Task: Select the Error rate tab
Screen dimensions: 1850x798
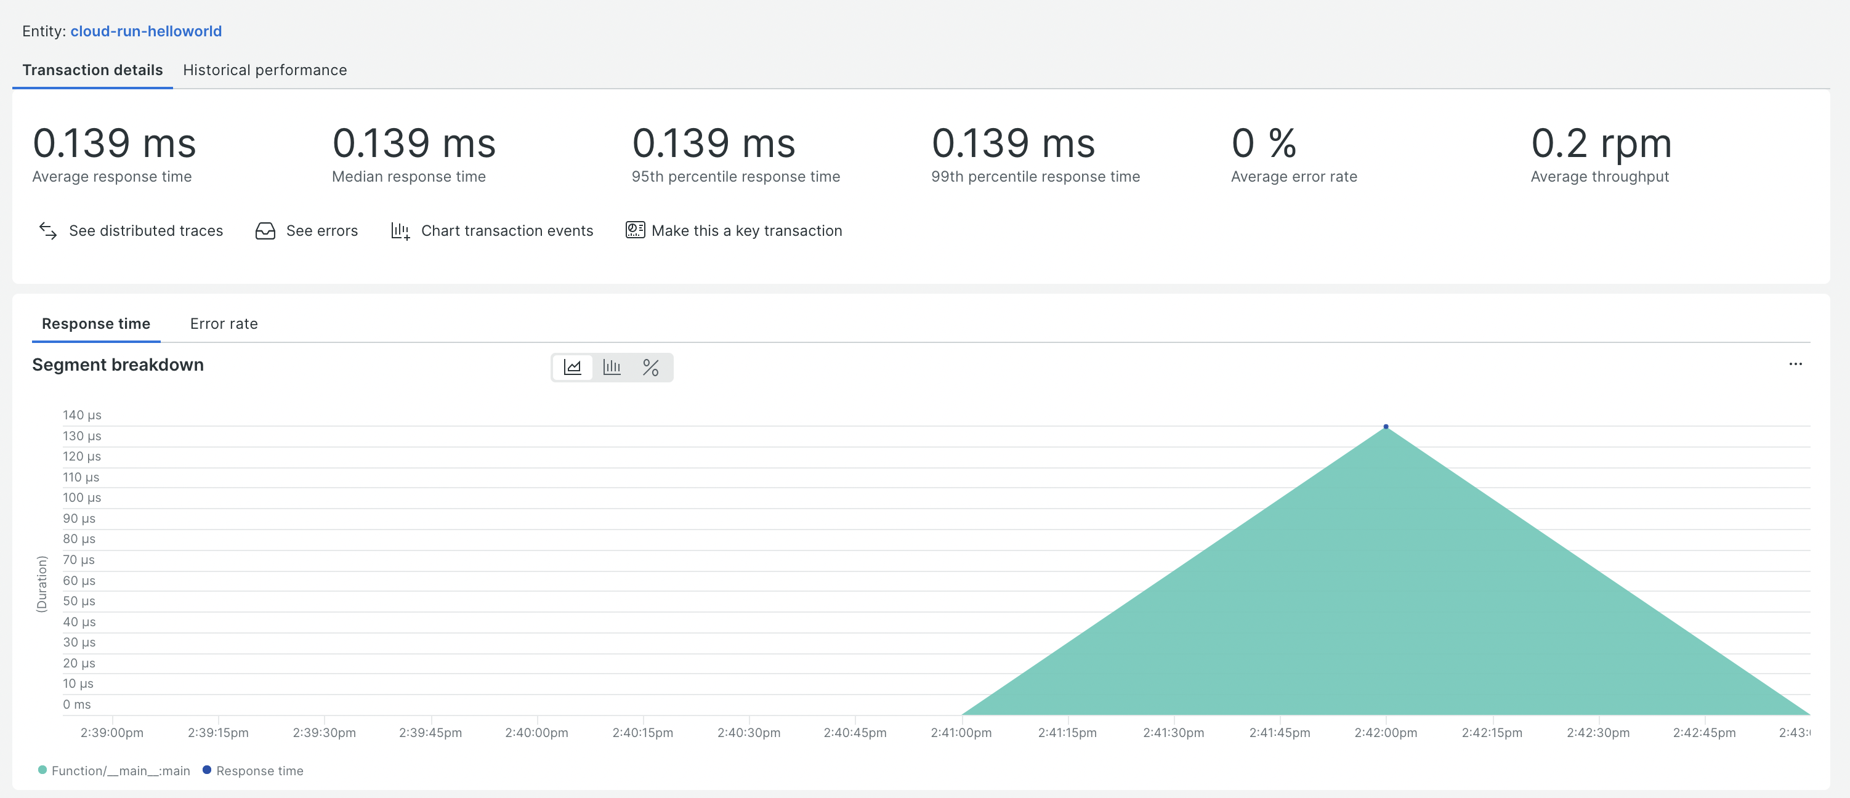Action: pos(224,323)
